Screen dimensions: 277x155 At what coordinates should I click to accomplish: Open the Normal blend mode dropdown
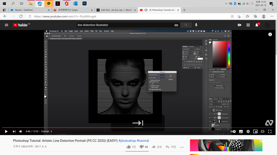coord(215,104)
